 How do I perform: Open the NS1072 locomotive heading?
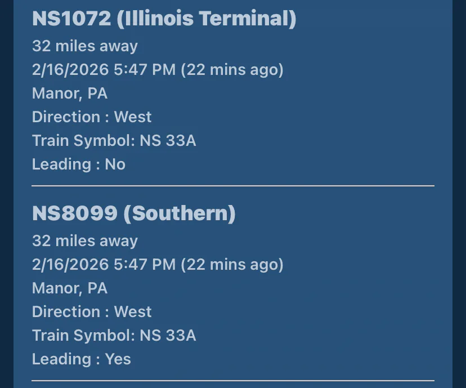coord(71,19)
